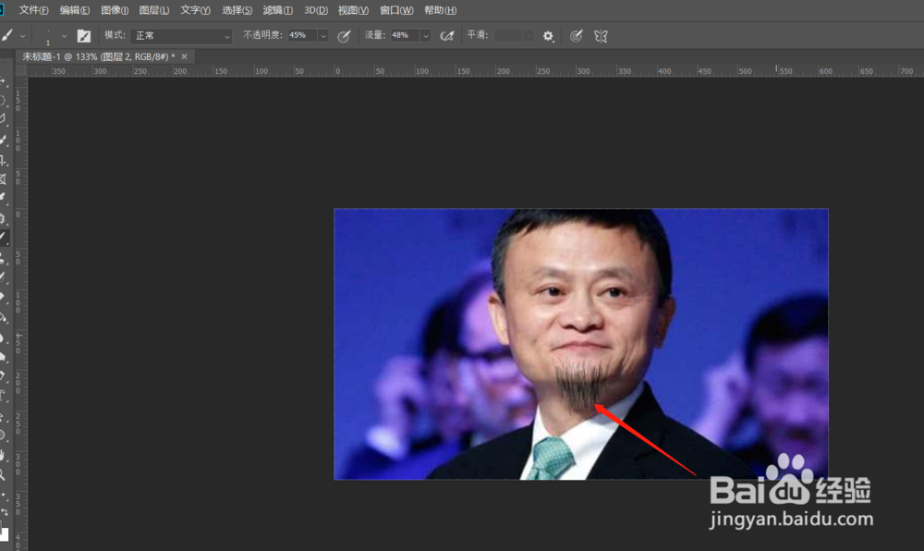Select the Eyedropper tool
The image size is (924, 551).
[x=3, y=198]
